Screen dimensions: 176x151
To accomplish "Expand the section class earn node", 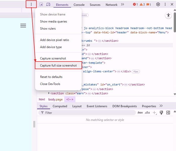I will [x=49, y=93].
